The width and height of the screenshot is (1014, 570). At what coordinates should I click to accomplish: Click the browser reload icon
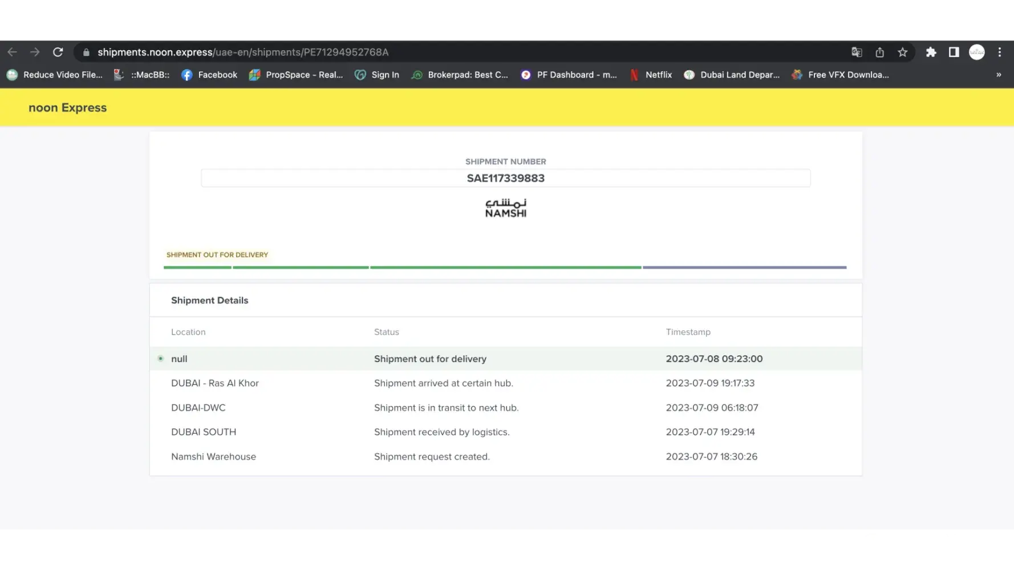point(58,52)
